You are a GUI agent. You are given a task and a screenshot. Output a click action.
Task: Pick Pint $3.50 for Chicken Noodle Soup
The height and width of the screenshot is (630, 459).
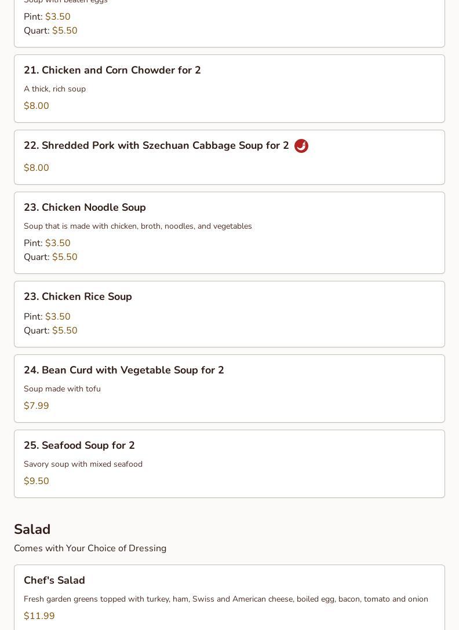coord(47,243)
